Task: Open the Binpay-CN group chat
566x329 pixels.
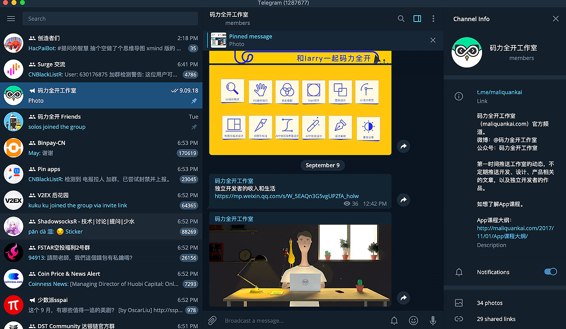Action: pos(101,148)
